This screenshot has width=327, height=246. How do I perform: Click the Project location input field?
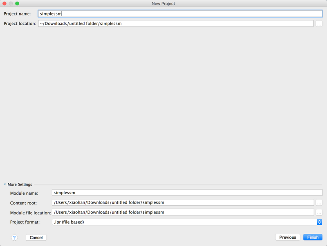click(x=176, y=24)
